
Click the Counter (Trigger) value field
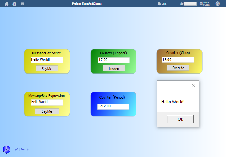pyautogui.click(x=113, y=60)
